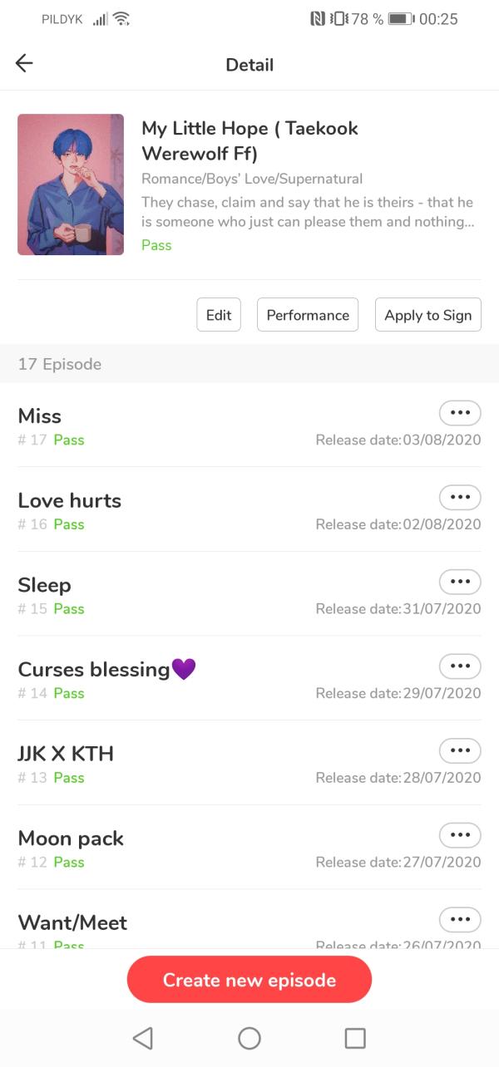
Task: Open more options for Sleep episode
Action: [x=460, y=582]
